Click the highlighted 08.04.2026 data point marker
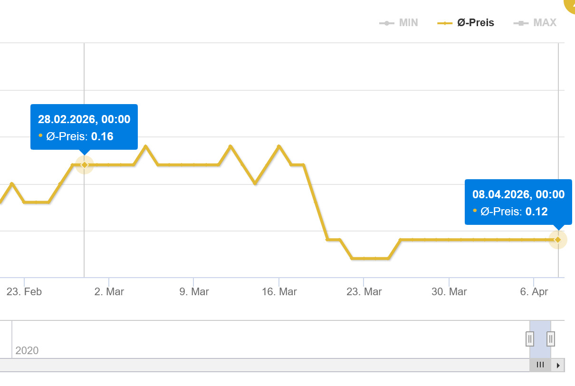 tap(558, 240)
